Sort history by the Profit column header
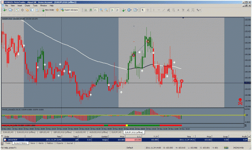Screen dimensions: 252x150 238,137
